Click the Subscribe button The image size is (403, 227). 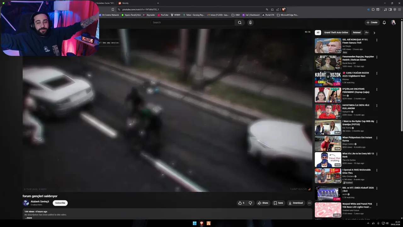[60, 203]
